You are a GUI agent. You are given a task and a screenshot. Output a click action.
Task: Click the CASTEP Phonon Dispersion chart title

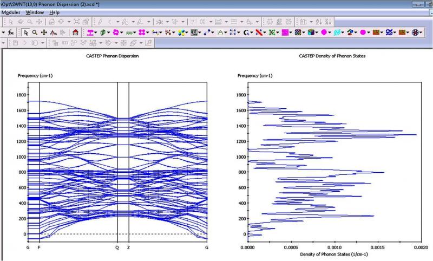(113, 56)
